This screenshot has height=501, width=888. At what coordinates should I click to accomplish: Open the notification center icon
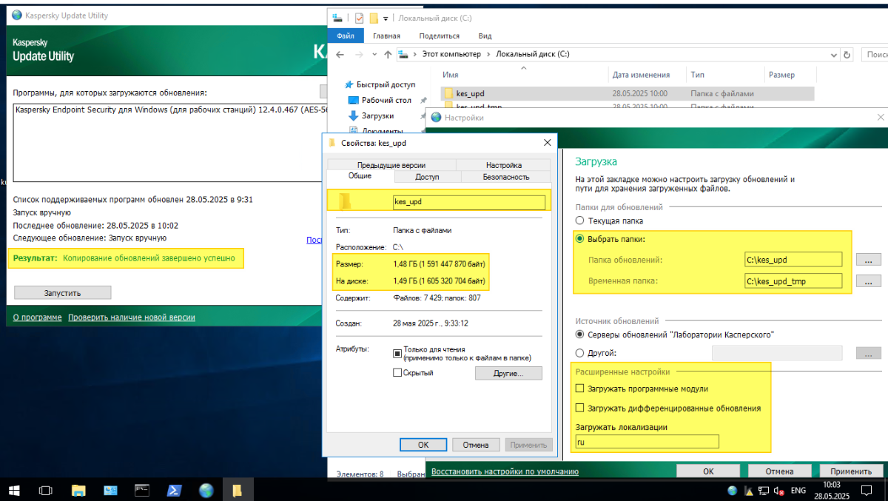coord(867,490)
